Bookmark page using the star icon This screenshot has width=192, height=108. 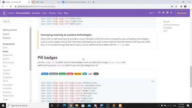176,7
